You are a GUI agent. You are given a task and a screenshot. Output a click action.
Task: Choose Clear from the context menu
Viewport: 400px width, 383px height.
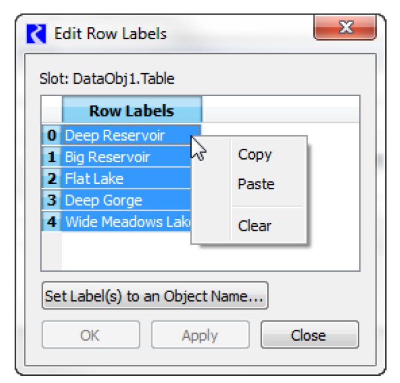[255, 226]
